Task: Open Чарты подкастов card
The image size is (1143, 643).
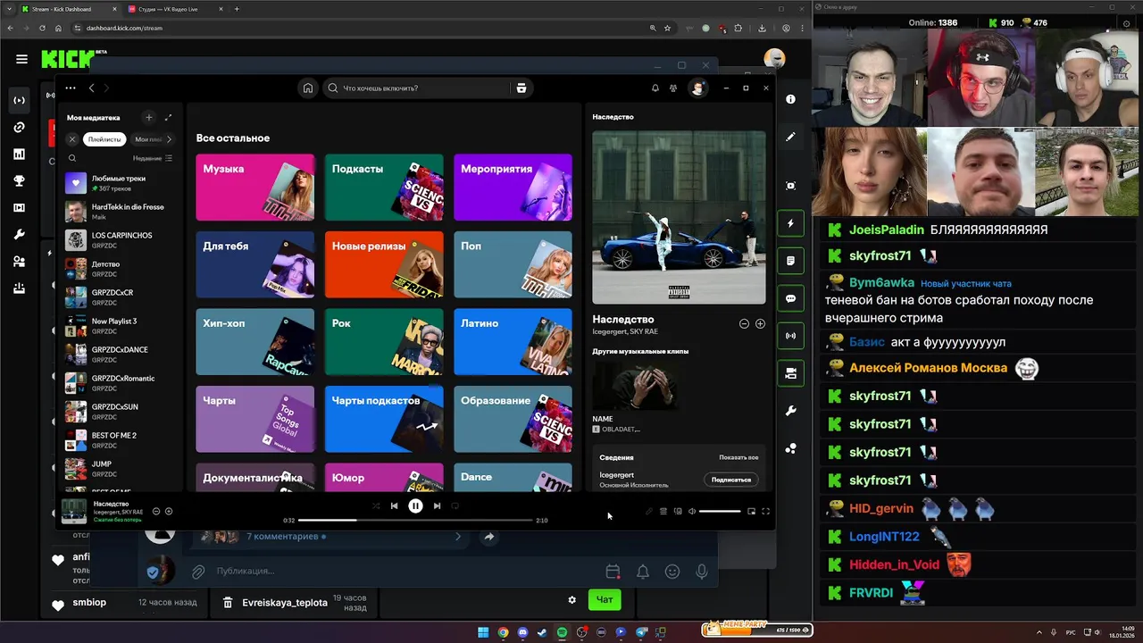Action: pyautogui.click(x=384, y=419)
